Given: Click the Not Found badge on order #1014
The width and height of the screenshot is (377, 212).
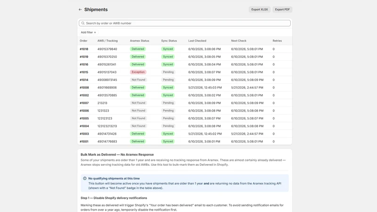Looking at the screenshot, I should click(139, 80).
